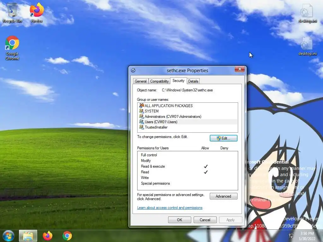
Task: Select Administrators (CVM01\Administrators) entry
Action: (x=187, y=117)
